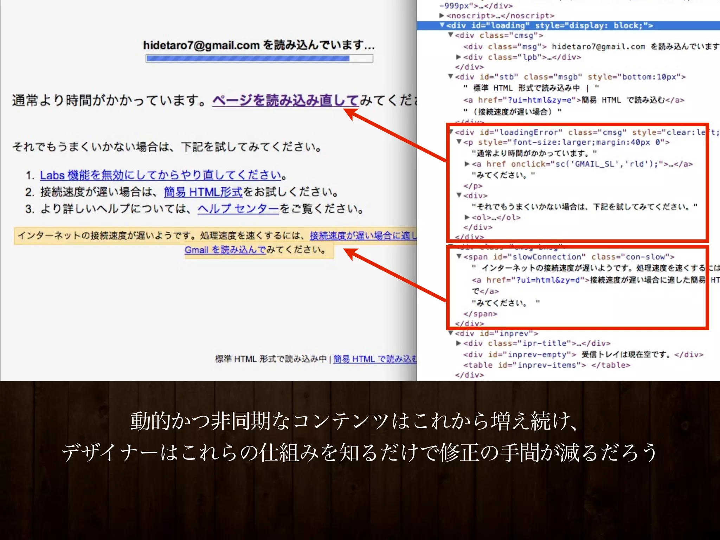
Task: Select the a href="?ui=html&zy=e" source line
Action: pyautogui.click(x=574, y=100)
